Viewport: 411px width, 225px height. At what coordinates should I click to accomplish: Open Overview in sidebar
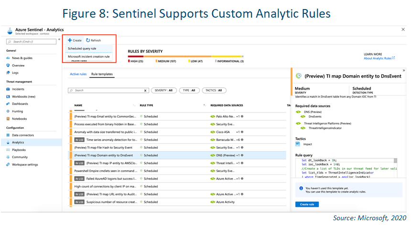pyautogui.click(x=18, y=66)
